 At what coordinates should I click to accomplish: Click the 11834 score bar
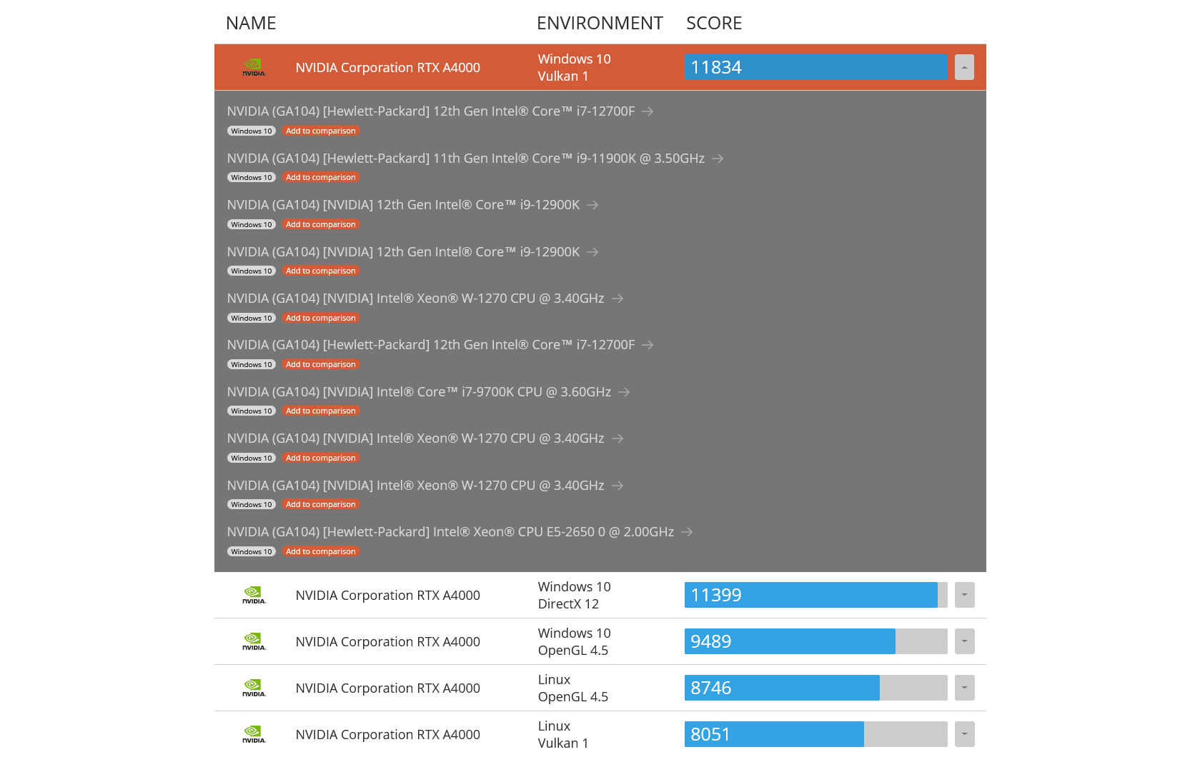[x=815, y=67]
